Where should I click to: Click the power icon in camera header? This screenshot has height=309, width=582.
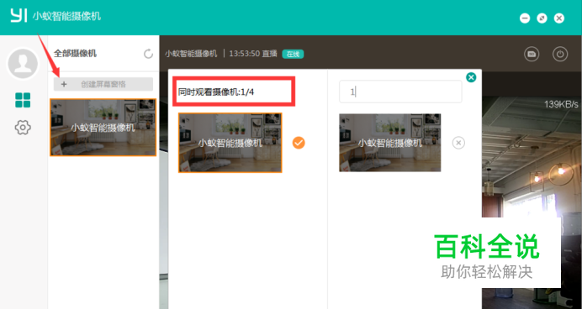coord(560,54)
